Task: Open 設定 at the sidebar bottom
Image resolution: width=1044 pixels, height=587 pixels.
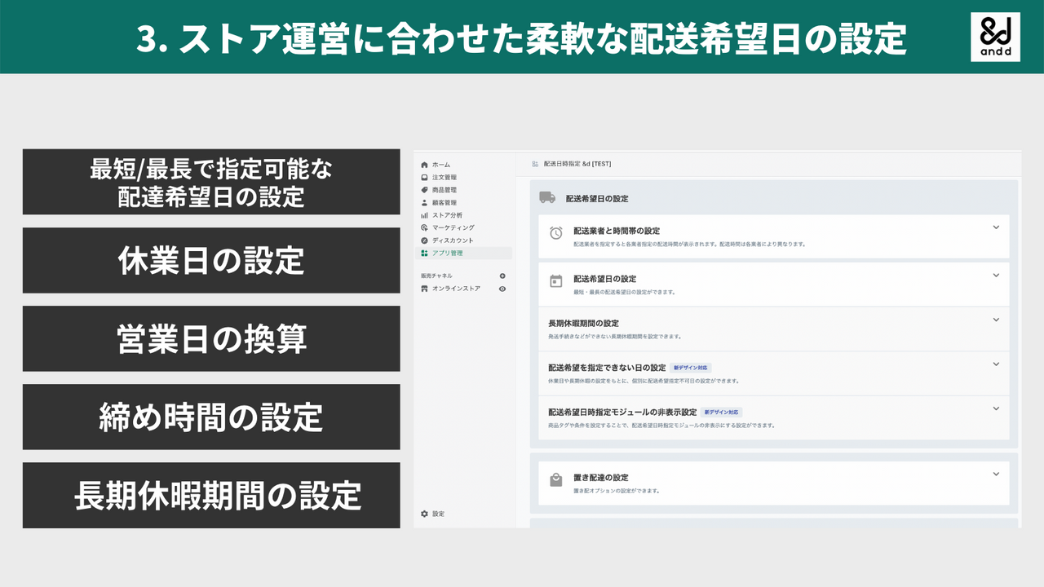Action: coord(439,514)
